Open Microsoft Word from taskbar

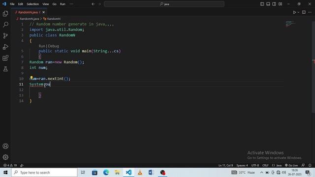coord(151,173)
